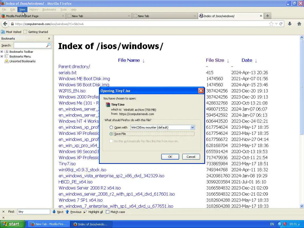304x228 pixels.
Task: Open the Edit menu
Action: click(x=13, y=9)
